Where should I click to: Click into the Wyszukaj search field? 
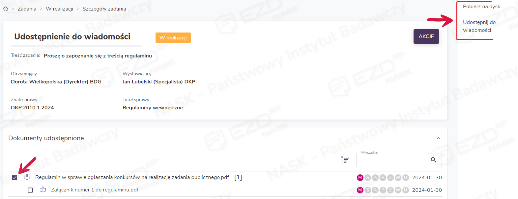pyautogui.click(x=392, y=160)
